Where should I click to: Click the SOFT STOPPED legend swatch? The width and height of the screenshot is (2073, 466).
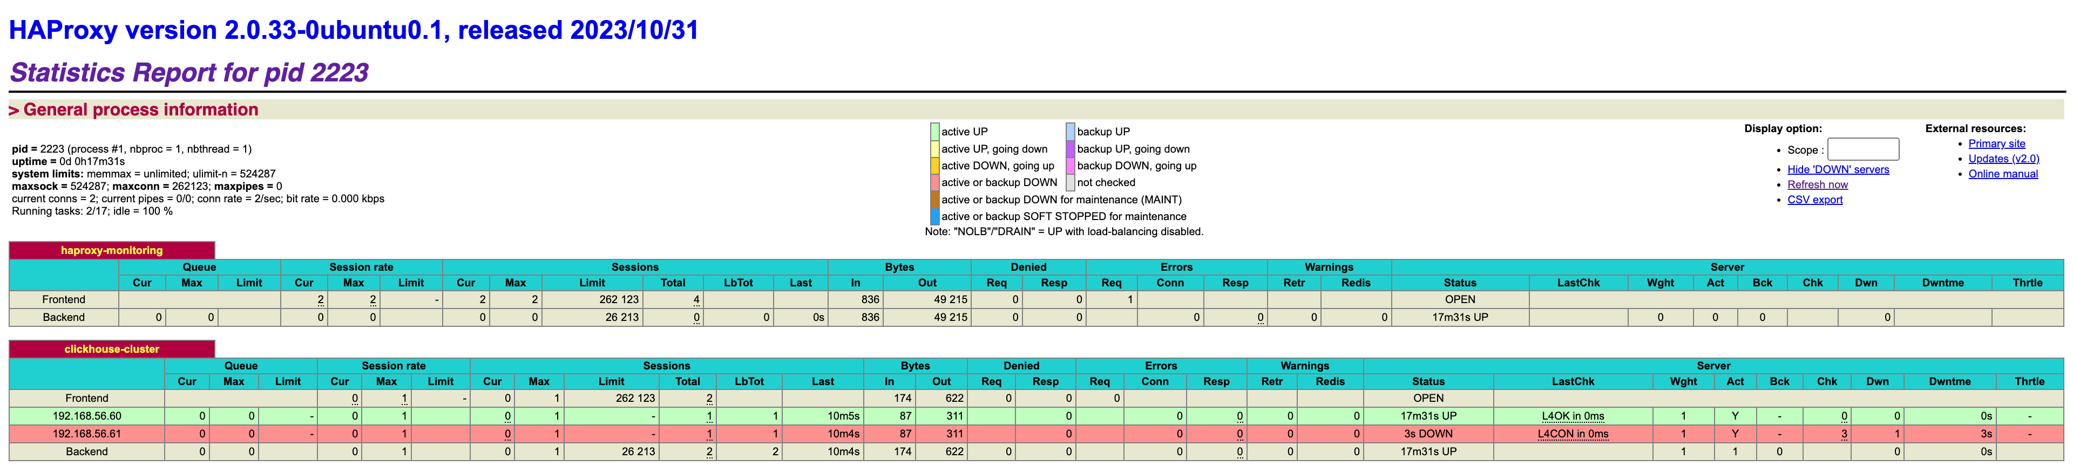pyautogui.click(x=934, y=216)
